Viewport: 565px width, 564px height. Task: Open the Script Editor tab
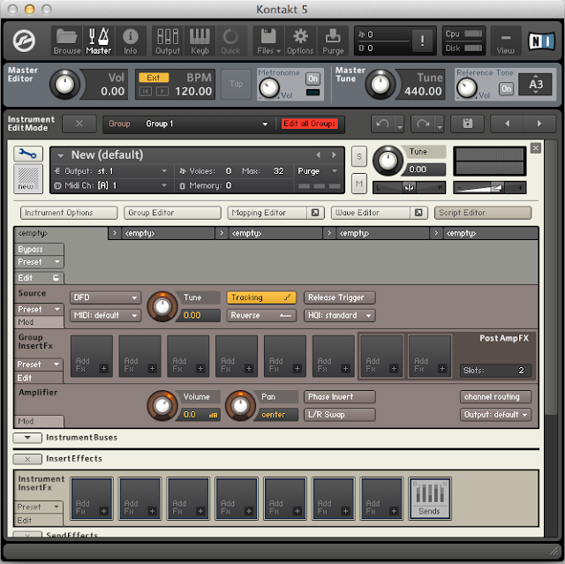tap(483, 213)
